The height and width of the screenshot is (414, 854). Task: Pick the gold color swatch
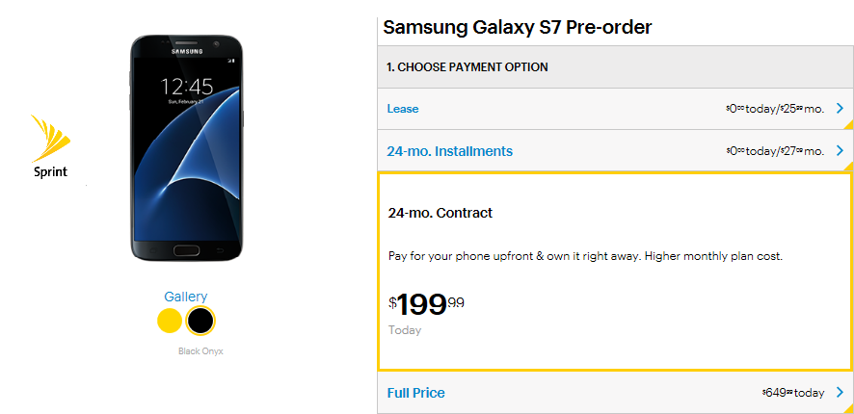pos(170,321)
